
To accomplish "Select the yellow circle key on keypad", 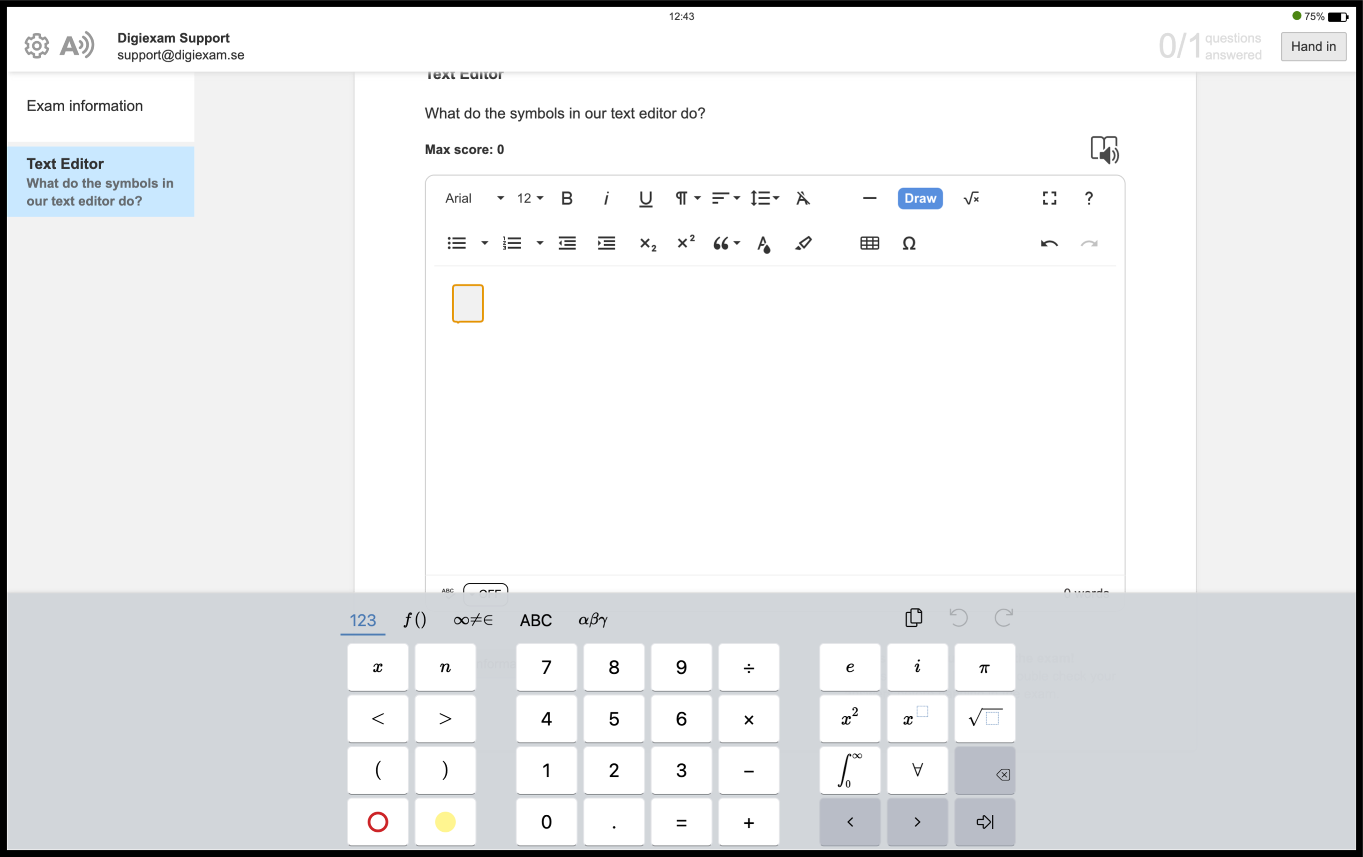I will click(445, 822).
